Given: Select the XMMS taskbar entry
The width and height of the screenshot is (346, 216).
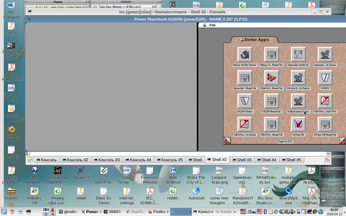Looking at the screenshot, I should (x=112, y=212).
